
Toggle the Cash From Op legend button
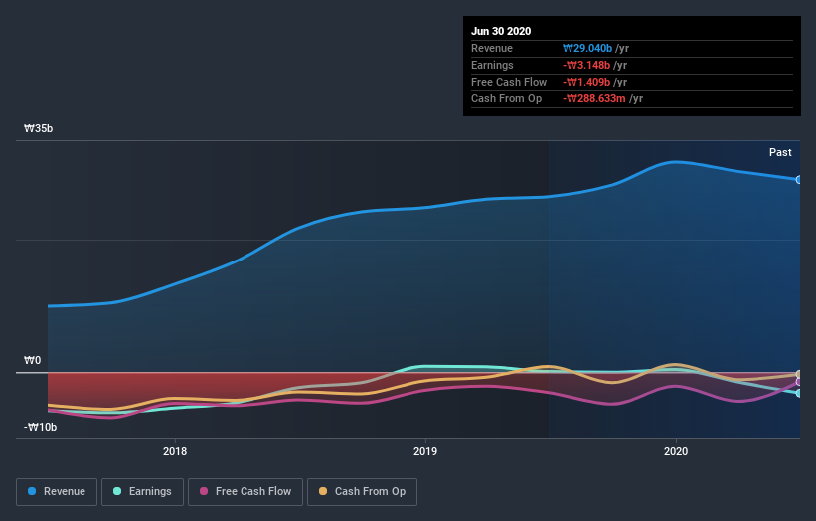pyautogui.click(x=362, y=492)
